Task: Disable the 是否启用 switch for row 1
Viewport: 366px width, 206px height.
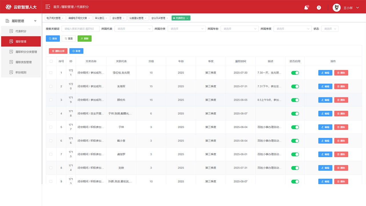Action: 295,73
